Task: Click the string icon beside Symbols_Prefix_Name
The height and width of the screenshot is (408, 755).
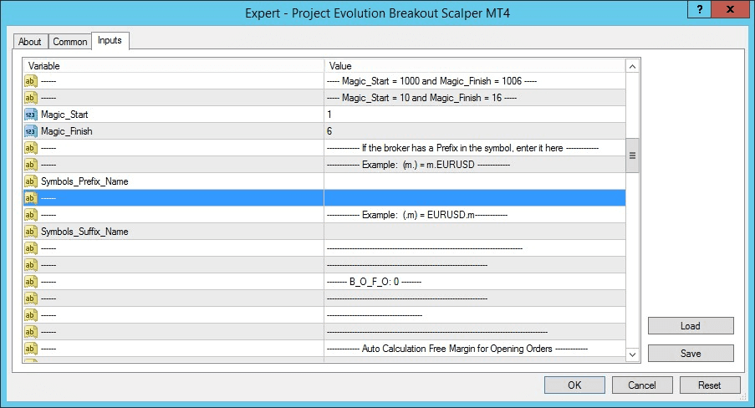Action: pos(31,181)
